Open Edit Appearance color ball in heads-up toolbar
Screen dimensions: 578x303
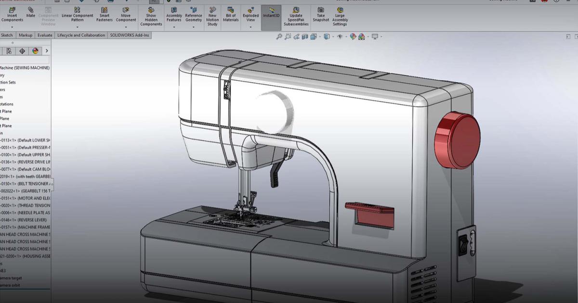tap(353, 37)
